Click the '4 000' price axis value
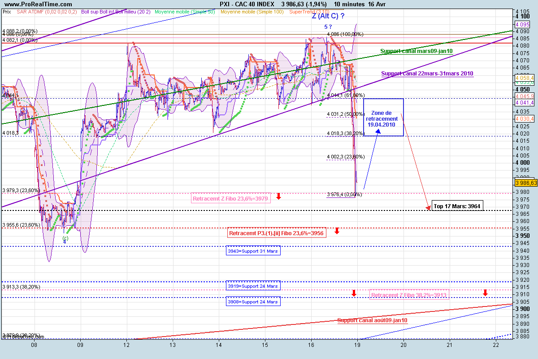Screen dimensions: 538x359 523,162
